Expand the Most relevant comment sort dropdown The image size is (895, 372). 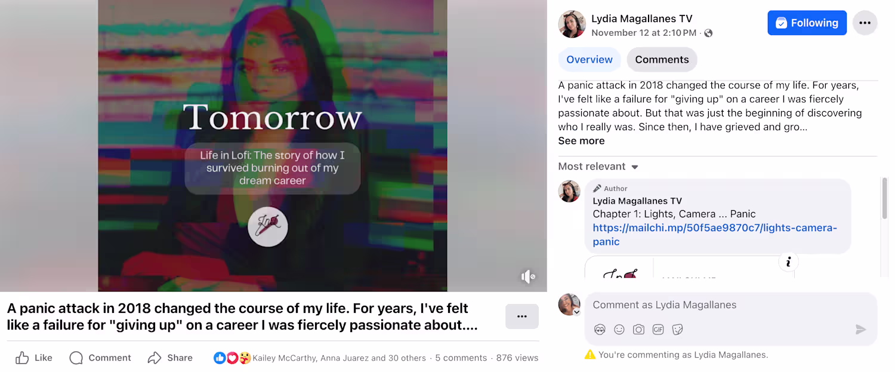coord(598,167)
